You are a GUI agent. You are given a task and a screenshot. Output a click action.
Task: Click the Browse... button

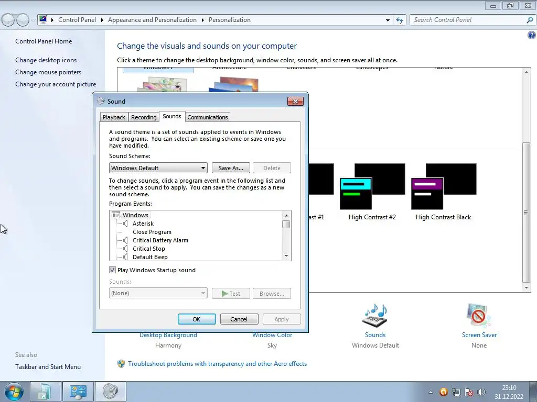272,294
